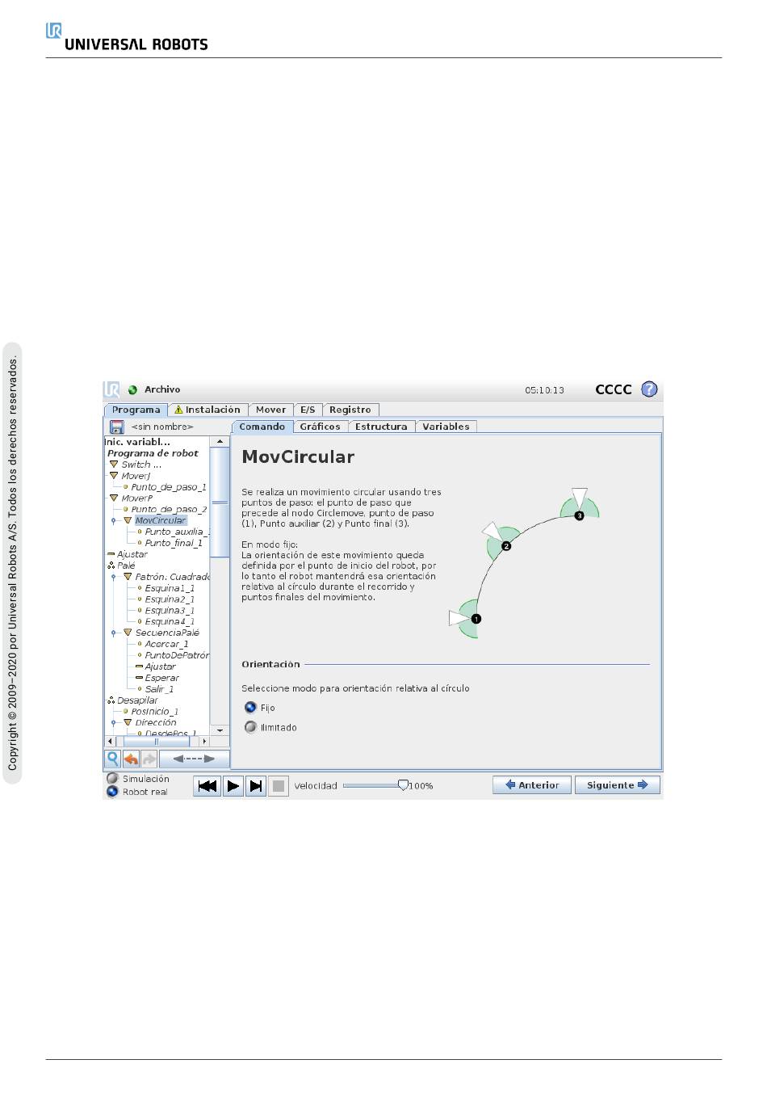Open the Gráficos tab
This screenshot has width=767, height=1106.
[x=320, y=427]
